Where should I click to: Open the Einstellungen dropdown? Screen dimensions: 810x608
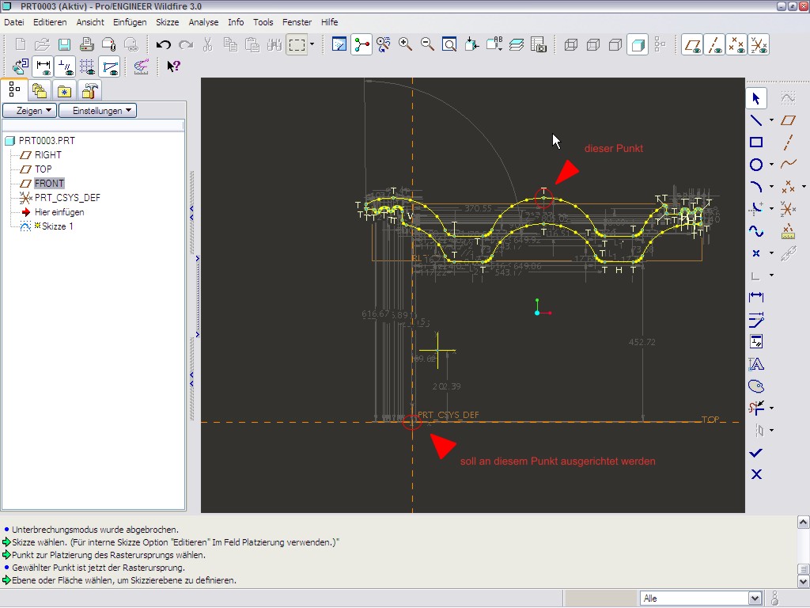[97, 111]
